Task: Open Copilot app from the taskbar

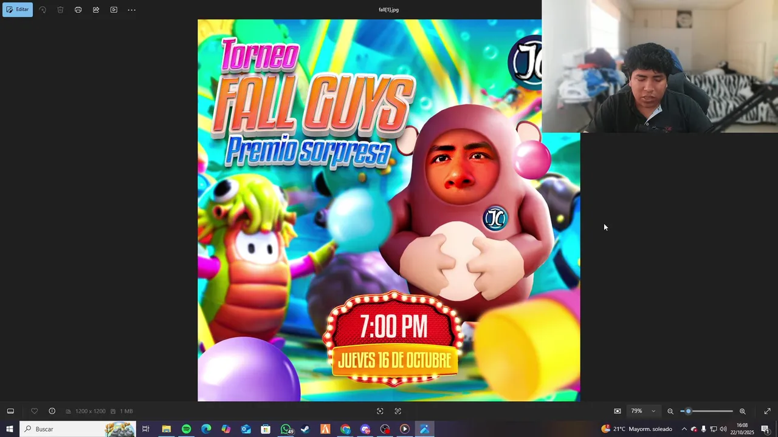Action: pyautogui.click(x=225, y=429)
